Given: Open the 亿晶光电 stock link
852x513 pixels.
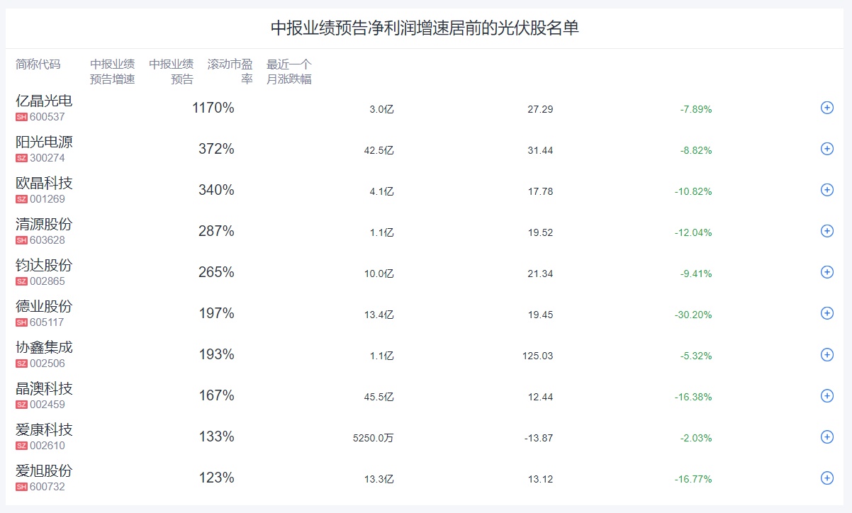Looking at the screenshot, I should 44,101.
